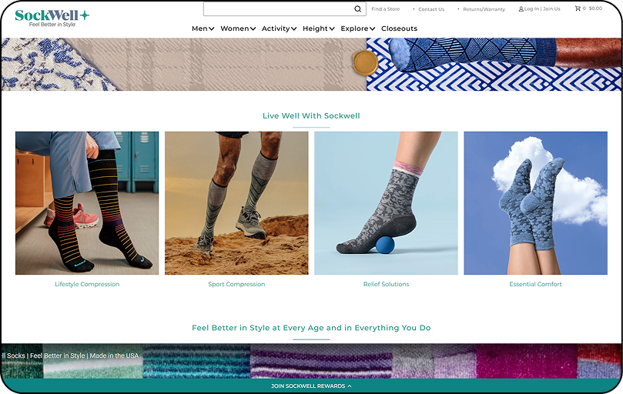This screenshot has height=394, width=623.
Task: Expand the Explore dropdown menu
Action: (357, 28)
